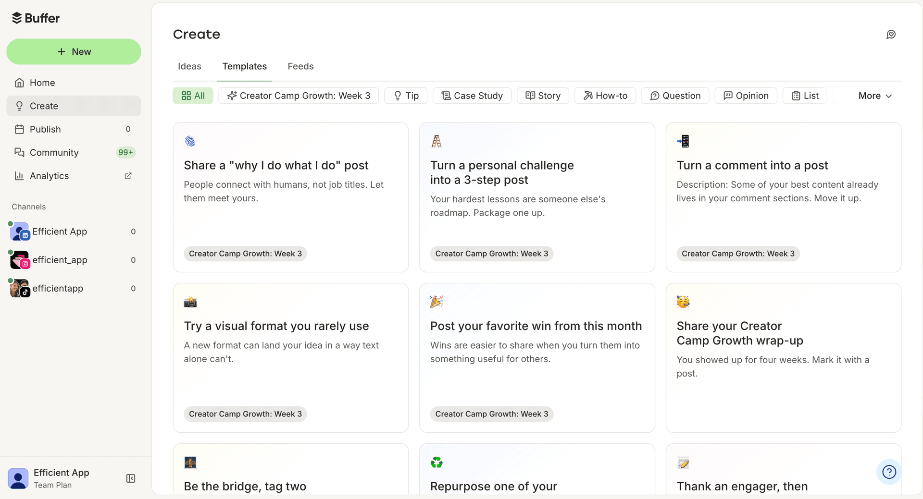Open the help question mark button
Viewport: 923px width, 499px height.
point(889,472)
